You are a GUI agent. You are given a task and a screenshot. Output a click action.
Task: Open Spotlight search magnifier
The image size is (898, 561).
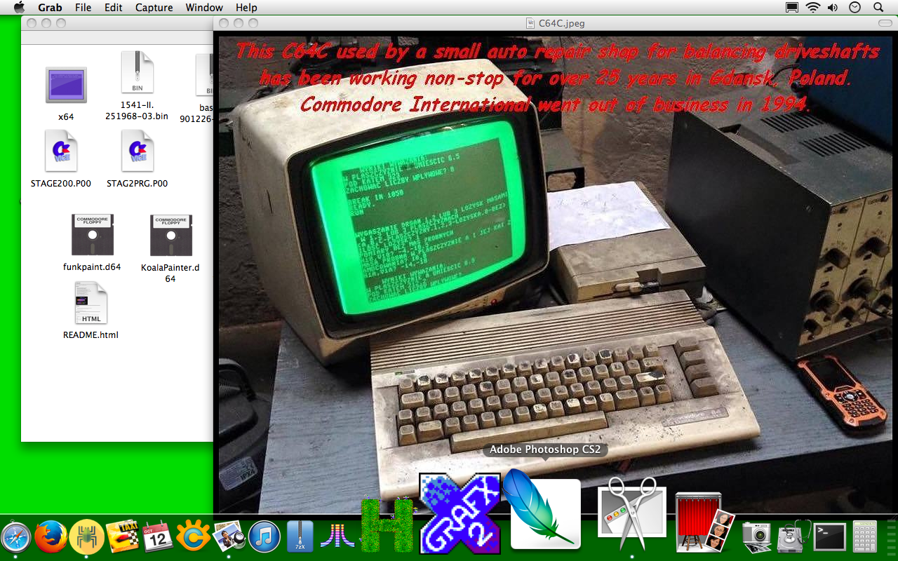[878, 8]
